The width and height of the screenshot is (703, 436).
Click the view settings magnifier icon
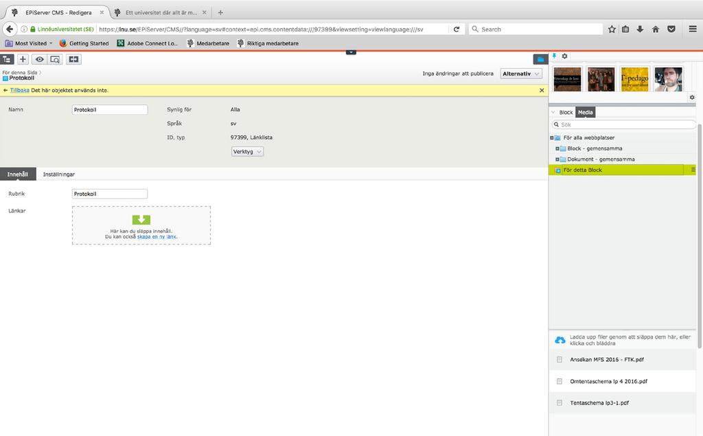click(x=55, y=59)
